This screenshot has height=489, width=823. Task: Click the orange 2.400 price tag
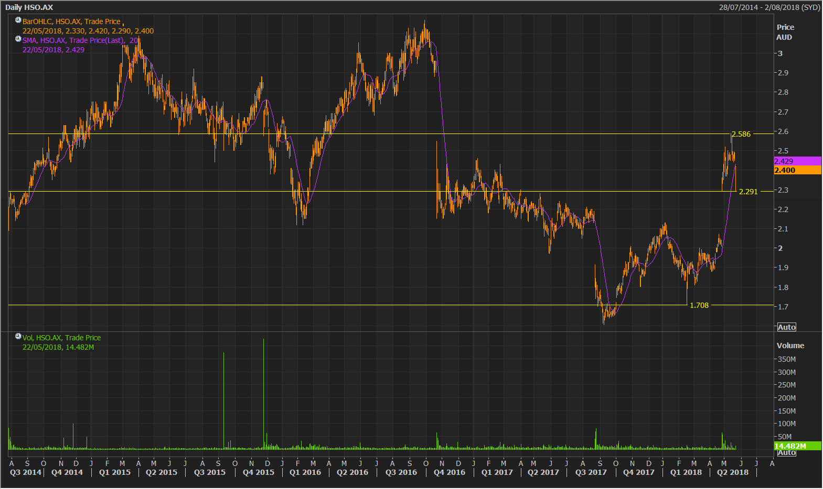797,170
